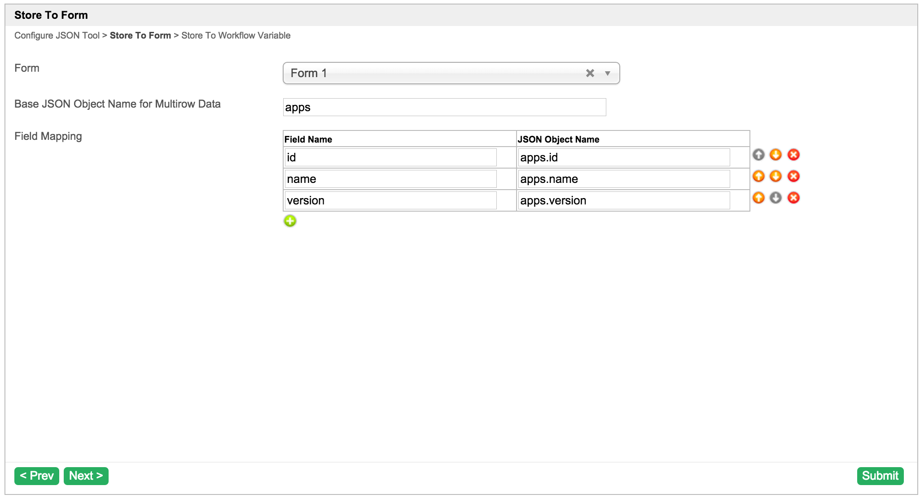
Task: Delete the version field mapping row
Action: click(793, 198)
